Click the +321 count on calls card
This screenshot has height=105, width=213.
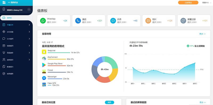(x=100, y=21)
